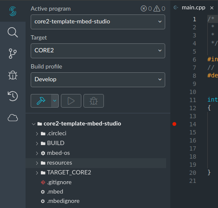
Task: Open the Source Control branch icon
Action: [13, 54]
